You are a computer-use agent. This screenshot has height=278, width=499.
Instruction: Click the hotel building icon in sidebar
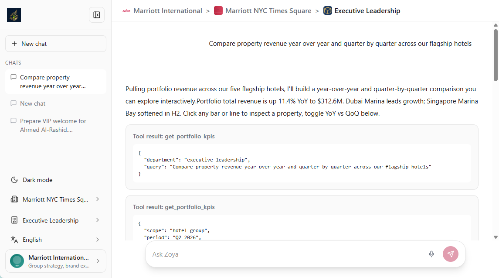click(14, 199)
